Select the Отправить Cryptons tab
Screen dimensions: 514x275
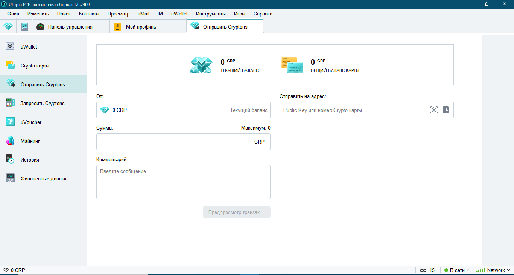tap(225, 26)
